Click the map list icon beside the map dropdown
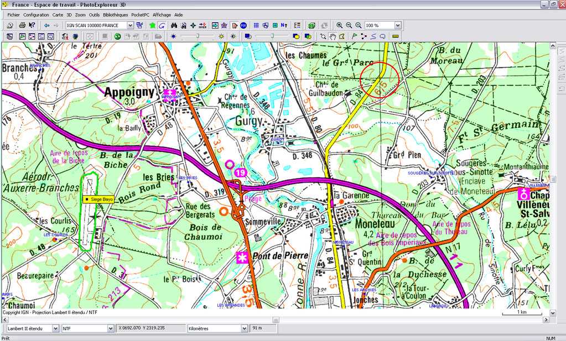Screen dimensions: 566x341 139,25
